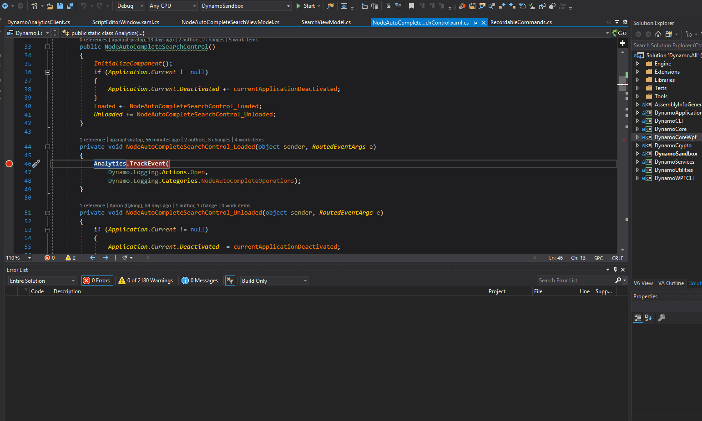Expand the Engine folder in Solution Explorer
702x421 pixels.
(x=637, y=64)
